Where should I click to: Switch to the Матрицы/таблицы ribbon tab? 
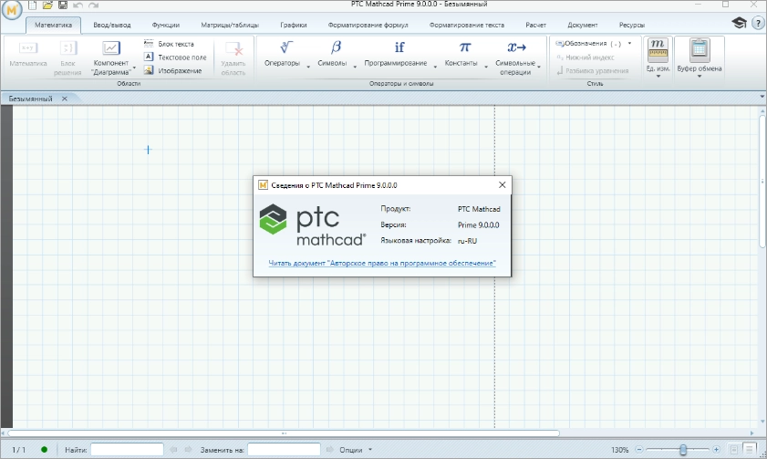coord(230,25)
